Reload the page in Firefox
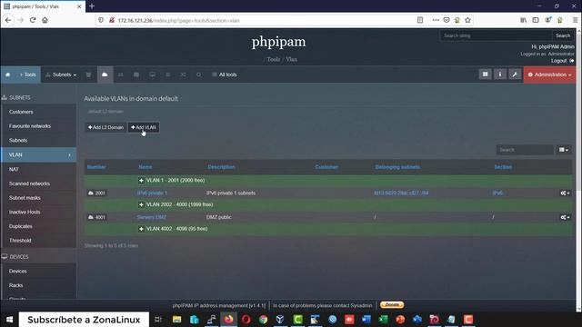Viewport: 582px width, 327px height. pyautogui.click(x=33, y=20)
